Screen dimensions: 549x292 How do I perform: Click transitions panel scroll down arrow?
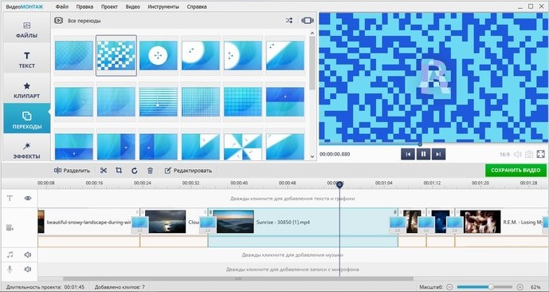pos(312,157)
